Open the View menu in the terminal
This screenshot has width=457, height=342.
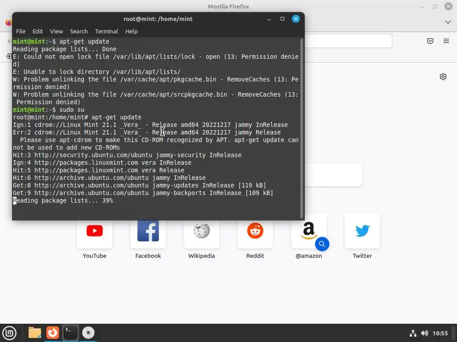pos(56,32)
